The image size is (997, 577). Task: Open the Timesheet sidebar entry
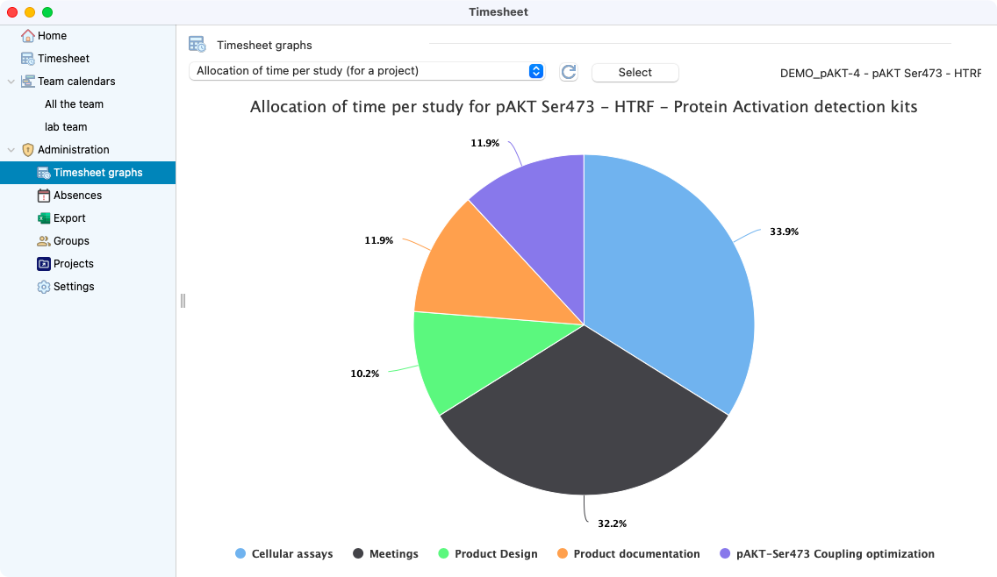63,59
